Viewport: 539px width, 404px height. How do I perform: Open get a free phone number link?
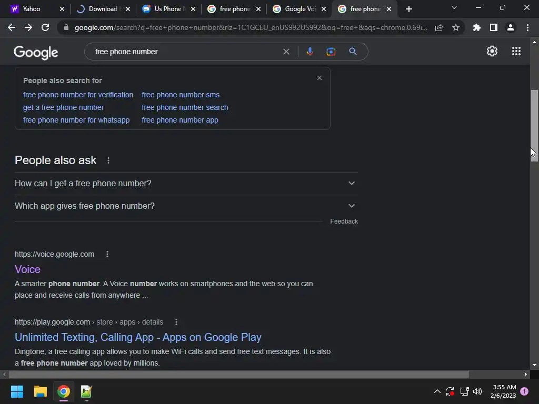pos(63,107)
